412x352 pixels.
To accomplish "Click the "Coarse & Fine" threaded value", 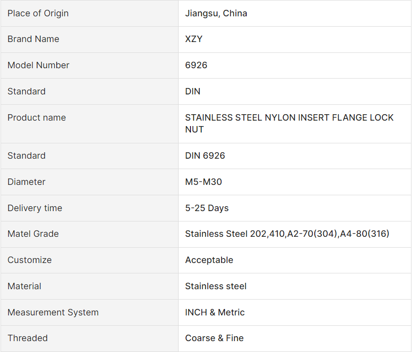I will click(x=214, y=338).
